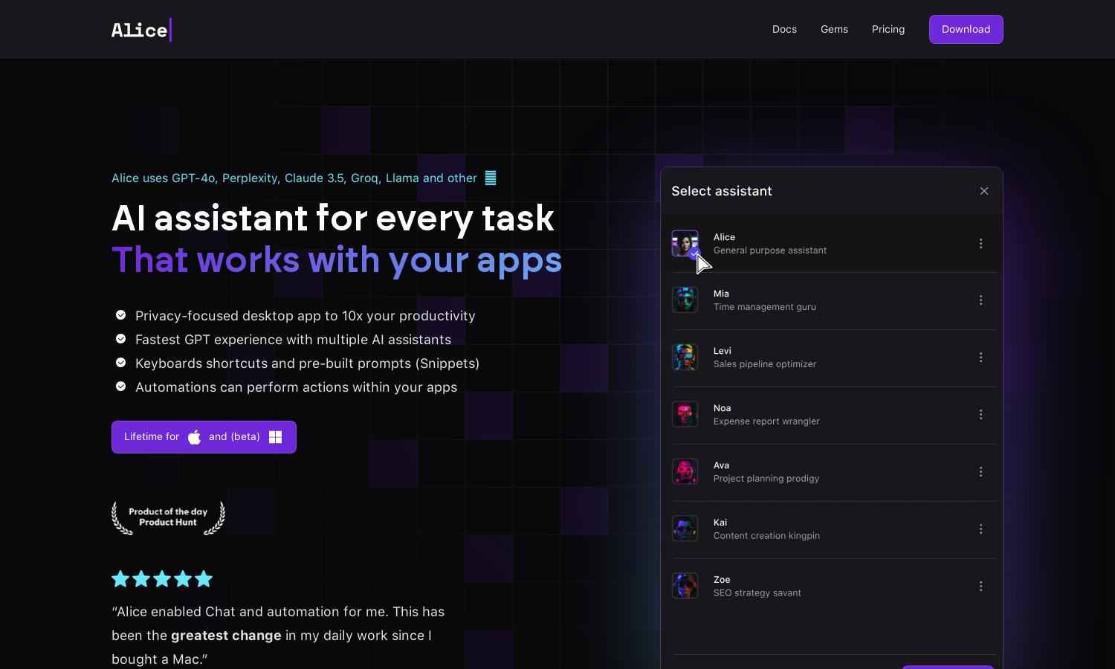Choose Zoe assistant avatar
Viewport: 1115px width, 669px height.
click(685, 586)
